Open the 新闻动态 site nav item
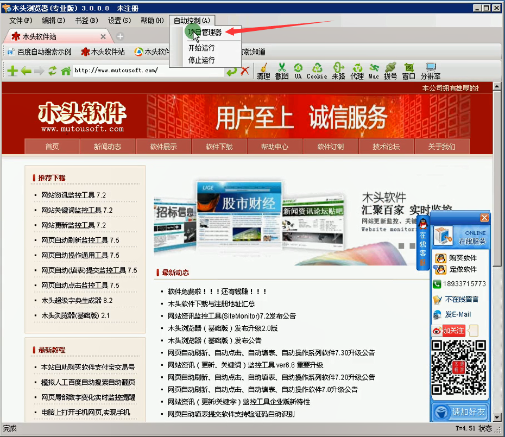This screenshot has width=505, height=437. coord(108,147)
